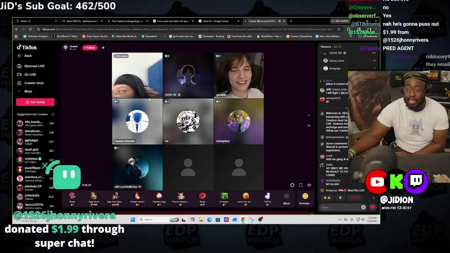Select the strangebox guest tile
This screenshot has height=253, width=450.
point(239,122)
